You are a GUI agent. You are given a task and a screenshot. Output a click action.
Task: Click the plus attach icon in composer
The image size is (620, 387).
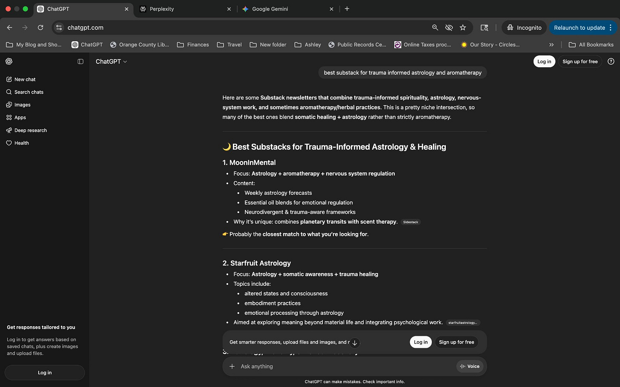pyautogui.click(x=232, y=367)
